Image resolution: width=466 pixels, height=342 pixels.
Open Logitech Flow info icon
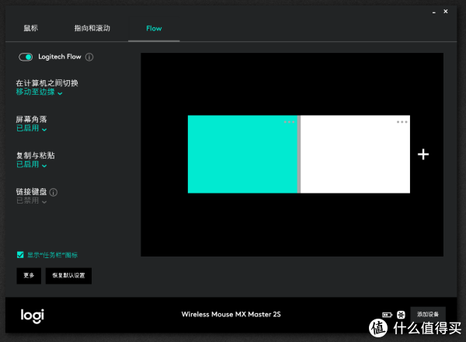click(x=89, y=57)
